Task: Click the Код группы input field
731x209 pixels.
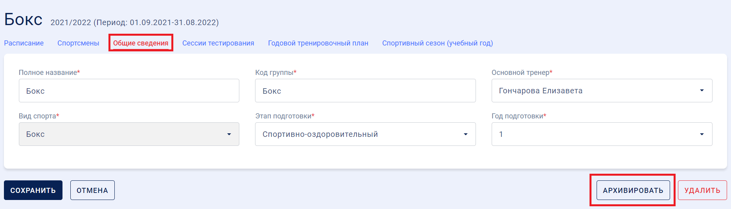Action: click(x=365, y=91)
